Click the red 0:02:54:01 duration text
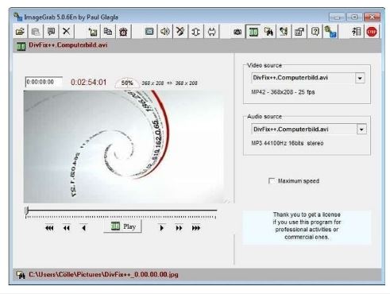This screenshot has width=390, height=294. point(88,83)
